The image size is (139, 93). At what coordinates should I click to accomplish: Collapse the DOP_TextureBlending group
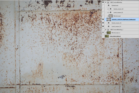click(106, 2)
